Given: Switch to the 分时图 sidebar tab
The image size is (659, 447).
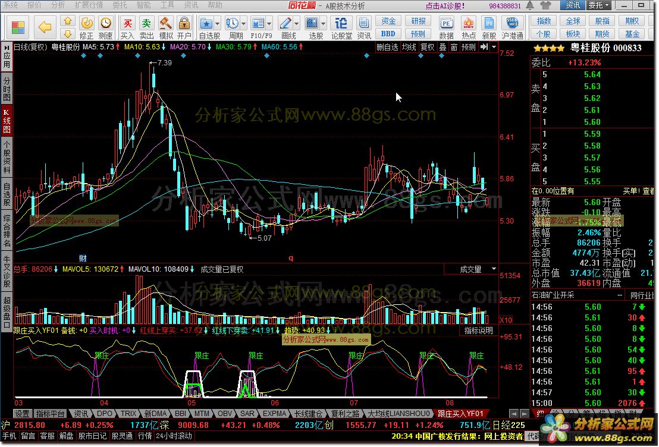Looking at the screenshot, I should point(7,89).
